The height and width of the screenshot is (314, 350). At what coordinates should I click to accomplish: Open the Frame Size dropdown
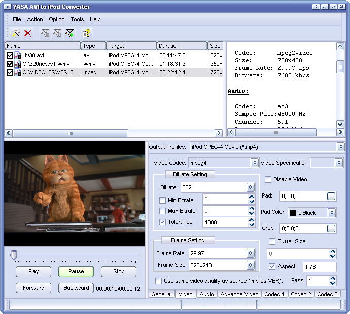coord(250,265)
